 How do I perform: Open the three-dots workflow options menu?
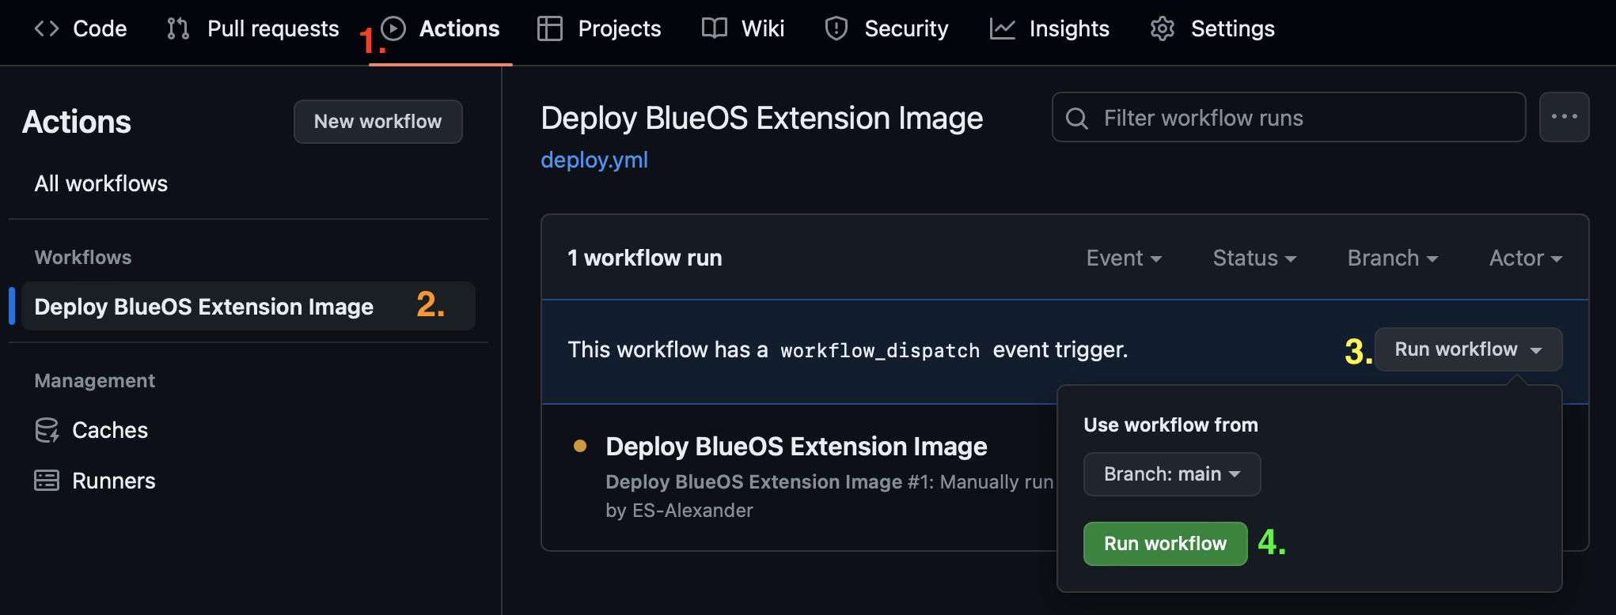click(1564, 117)
